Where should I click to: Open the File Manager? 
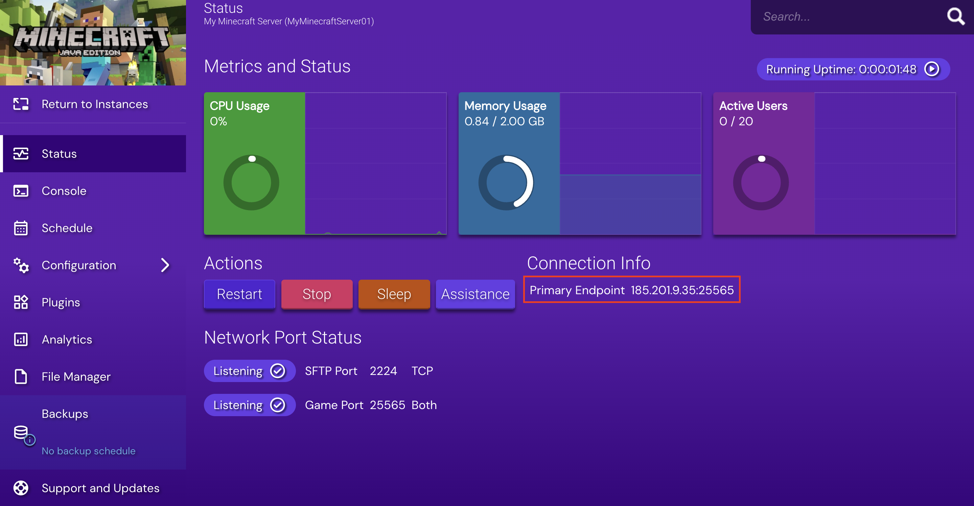pos(76,376)
